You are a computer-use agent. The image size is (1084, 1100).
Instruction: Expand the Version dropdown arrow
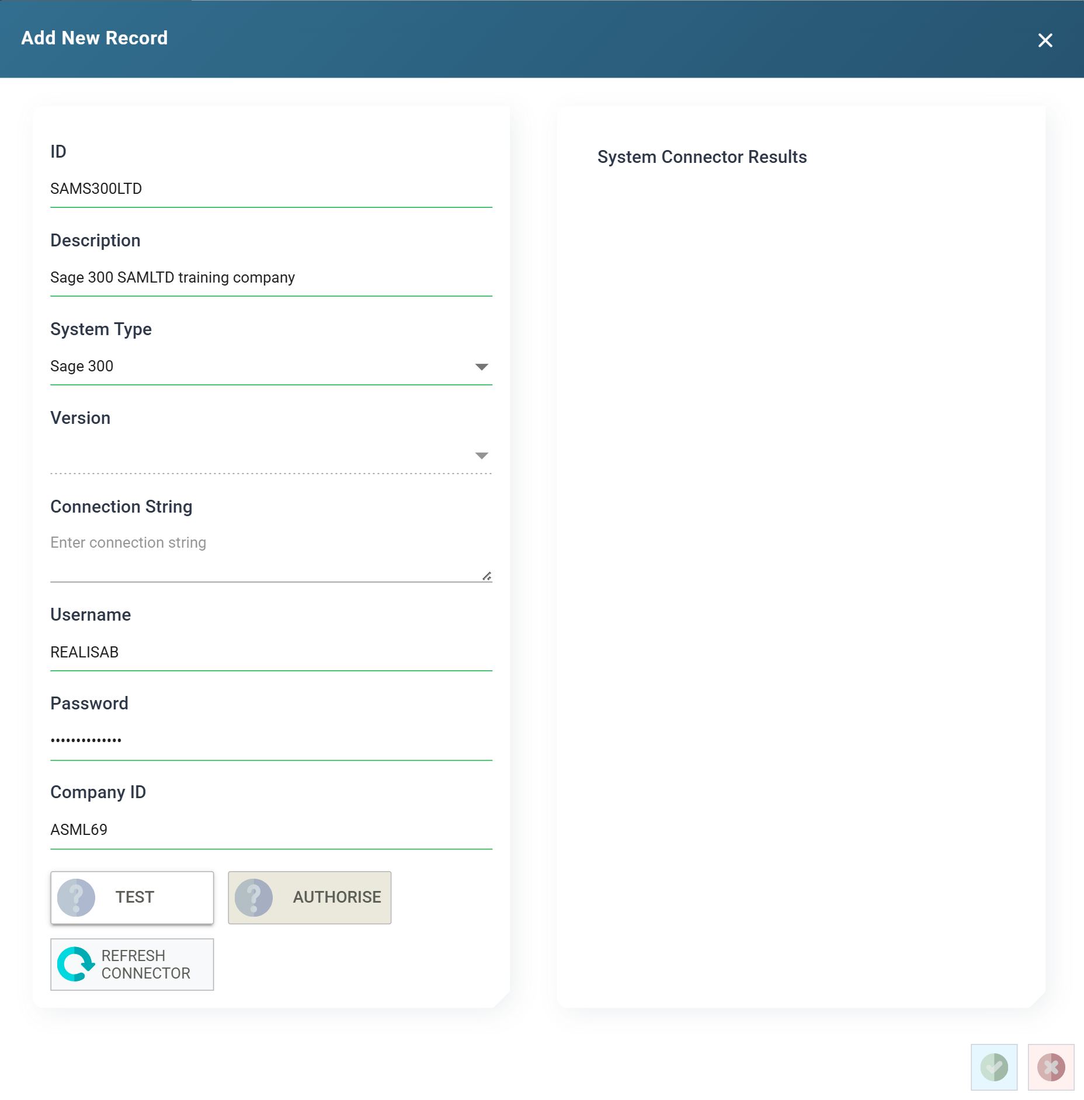coord(481,455)
